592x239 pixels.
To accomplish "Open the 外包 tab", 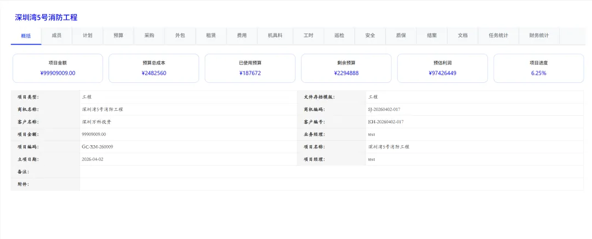I will (180, 36).
